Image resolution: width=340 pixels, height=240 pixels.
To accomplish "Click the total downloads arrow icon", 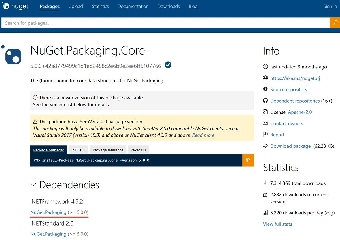I will click(265, 183).
